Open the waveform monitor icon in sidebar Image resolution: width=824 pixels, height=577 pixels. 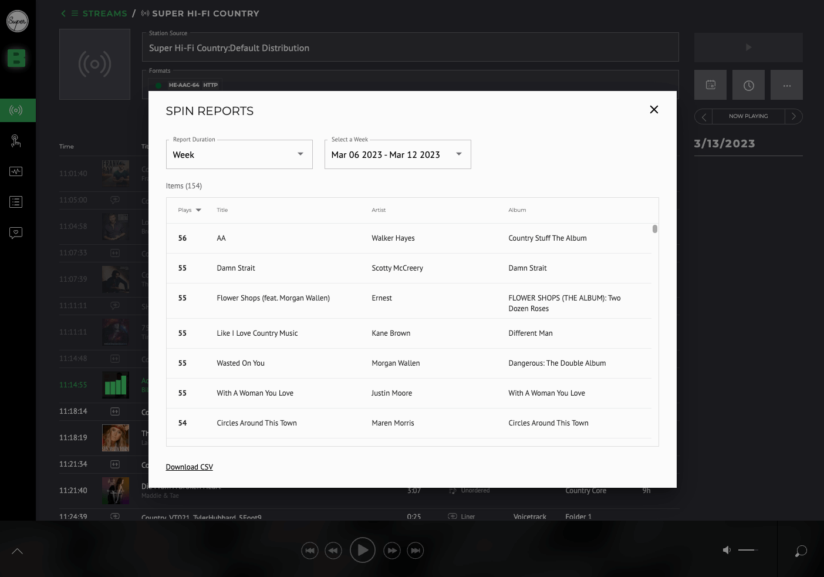point(16,171)
